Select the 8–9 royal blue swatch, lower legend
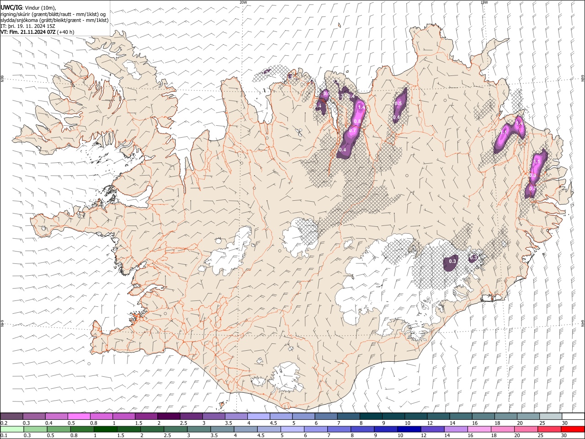The height and width of the screenshot is (439, 585). [362, 429]
